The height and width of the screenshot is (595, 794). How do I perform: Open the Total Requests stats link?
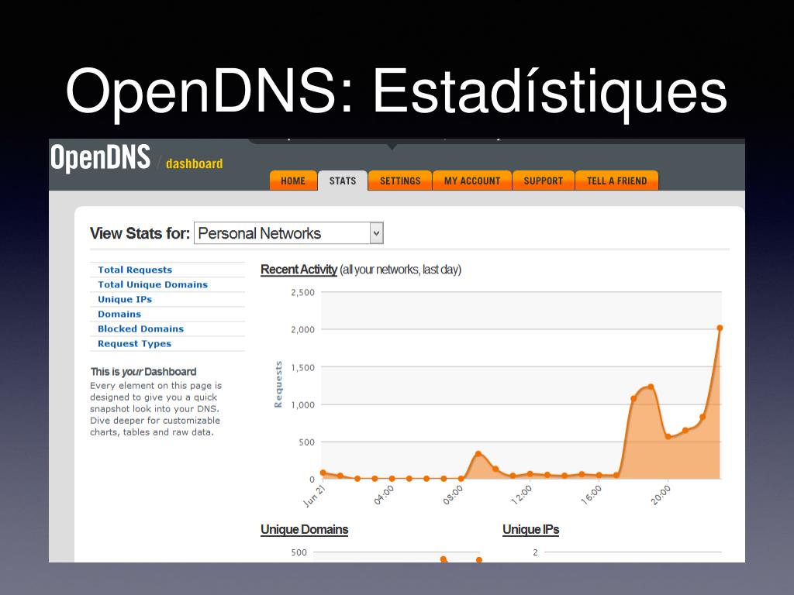(x=135, y=270)
